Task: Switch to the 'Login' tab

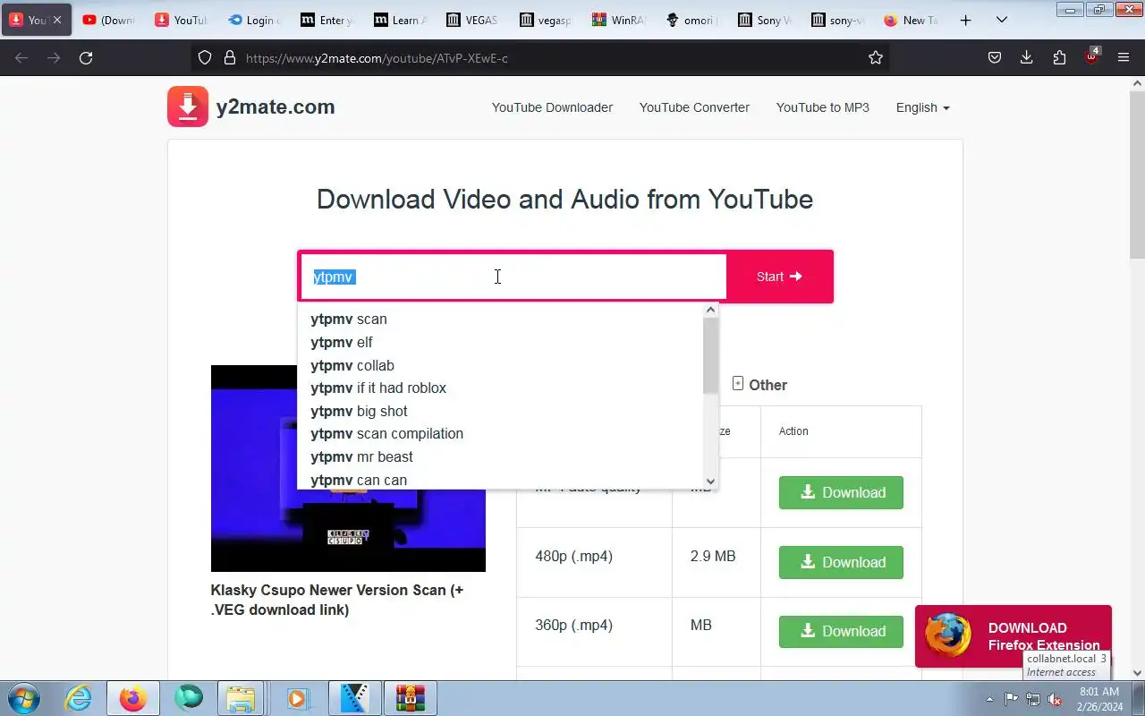Action: 254,20
